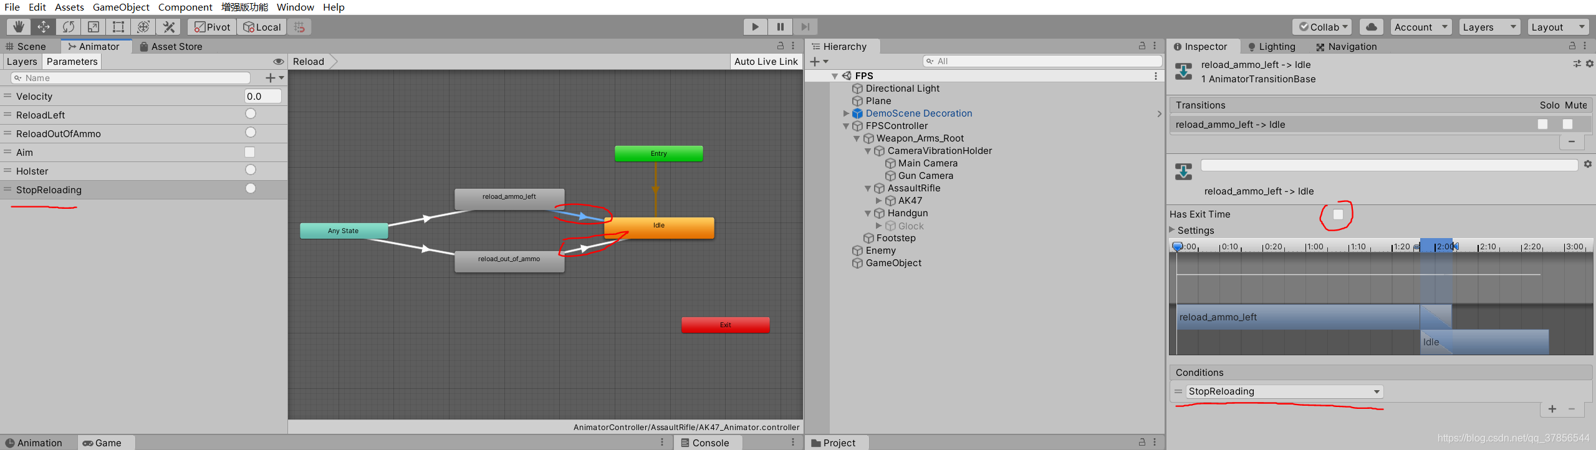
Task: Trigger the StopReloading parameter
Action: [251, 189]
